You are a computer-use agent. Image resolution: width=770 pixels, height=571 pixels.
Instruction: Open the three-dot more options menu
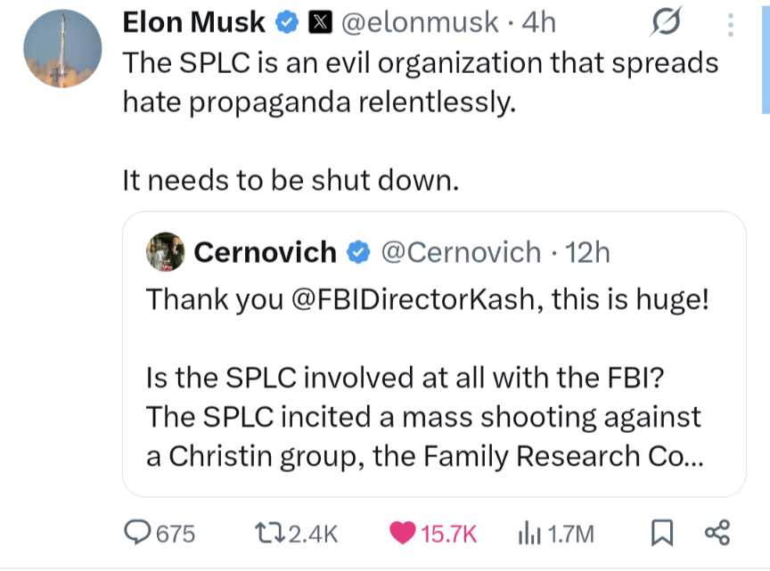[731, 23]
